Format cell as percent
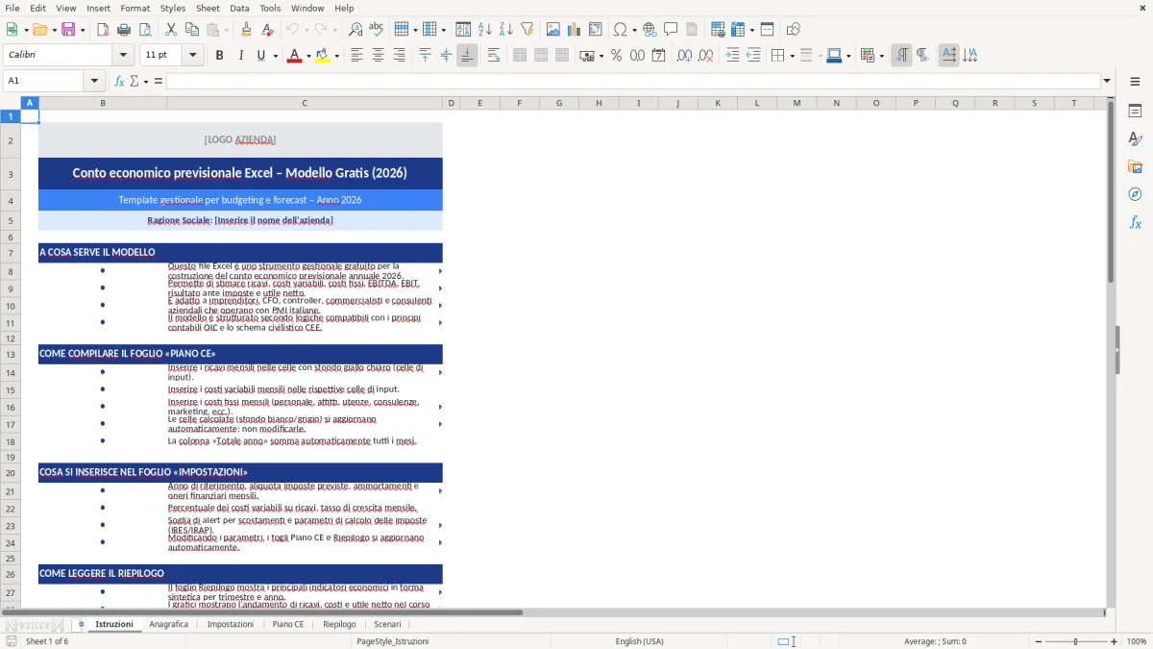The height and width of the screenshot is (649, 1153). click(616, 56)
